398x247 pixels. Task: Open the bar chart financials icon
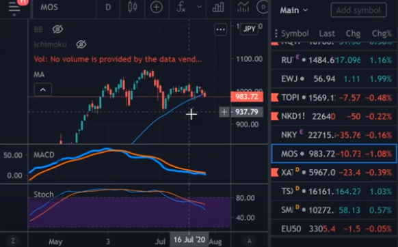(x=218, y=7)
